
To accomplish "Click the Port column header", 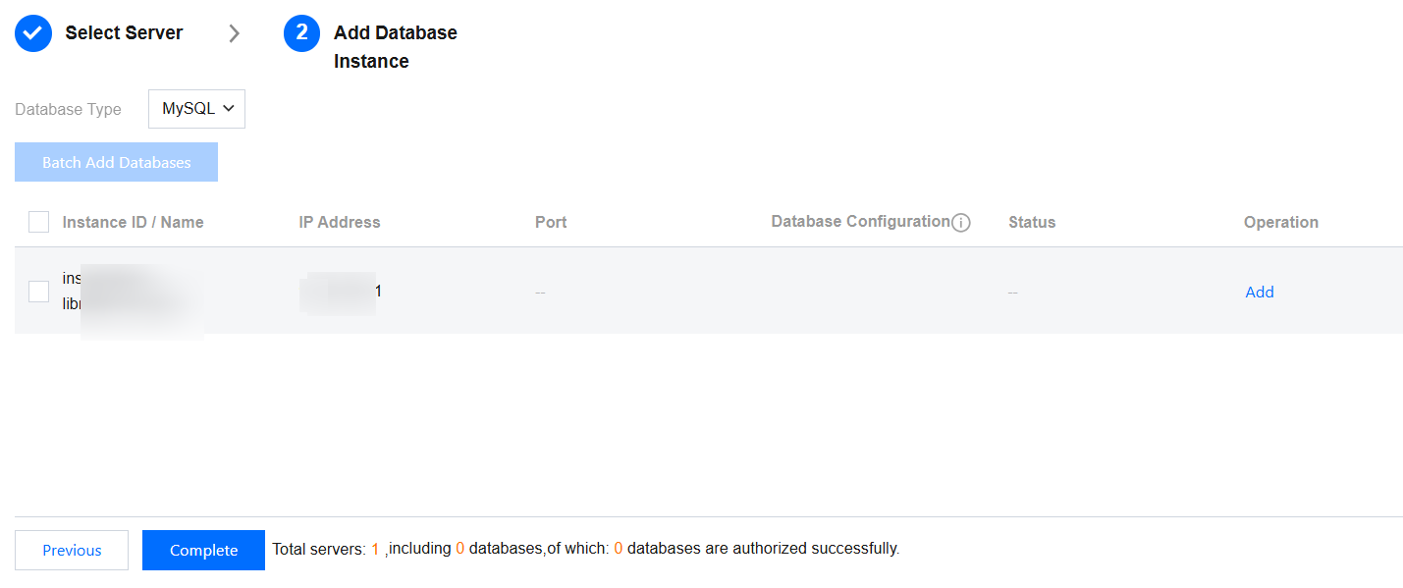I will coord(551,222).
